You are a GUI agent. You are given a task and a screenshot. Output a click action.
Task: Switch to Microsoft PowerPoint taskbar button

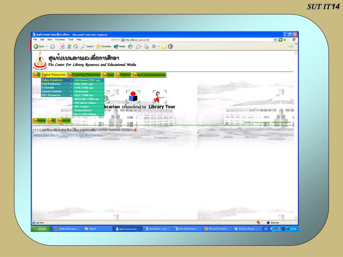(x=217, y=229)
